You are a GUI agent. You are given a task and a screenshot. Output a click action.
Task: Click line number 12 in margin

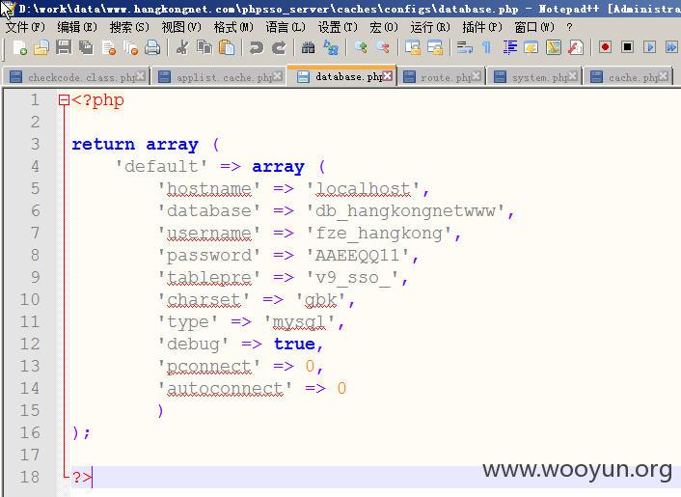30,345
